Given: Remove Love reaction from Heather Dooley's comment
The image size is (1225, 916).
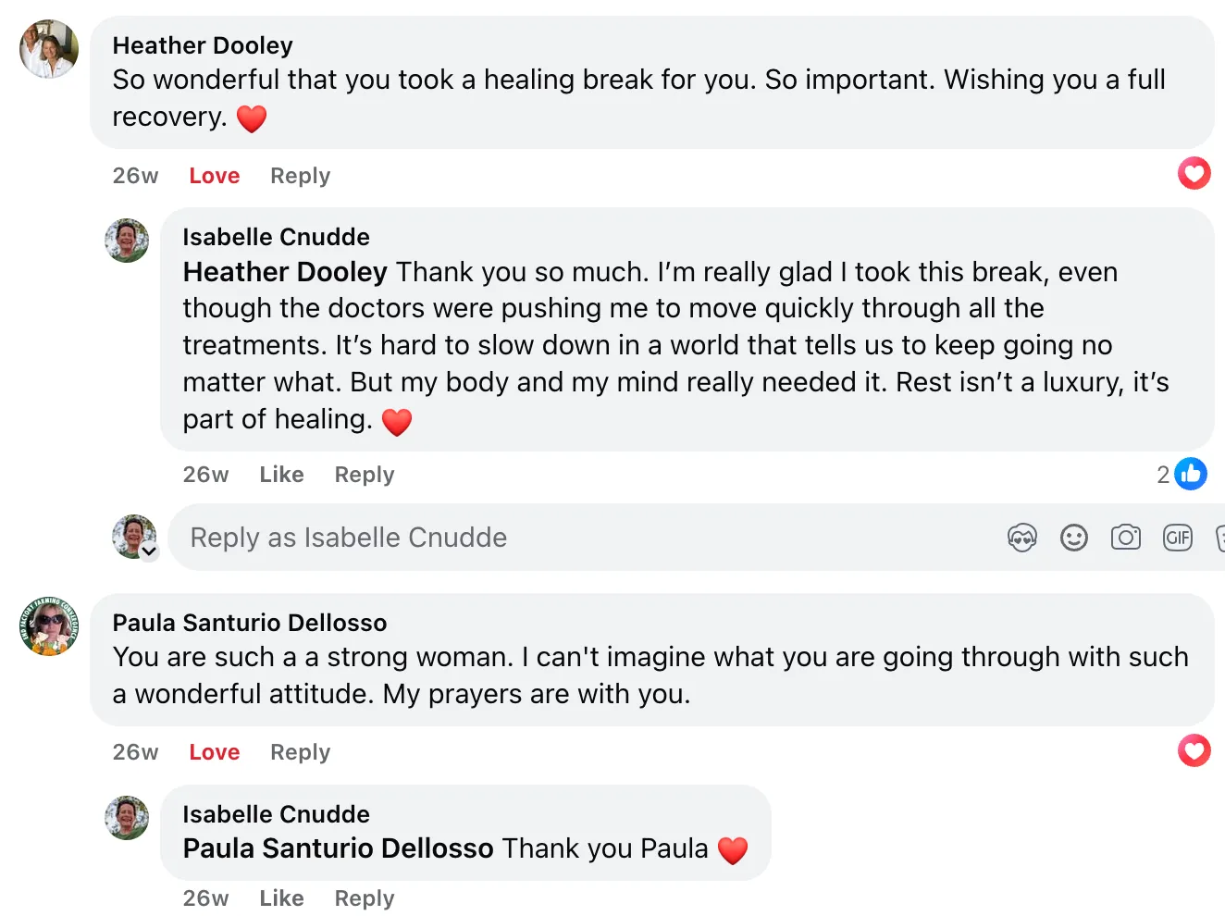Looking at the screenshot, I should [214, 176].
